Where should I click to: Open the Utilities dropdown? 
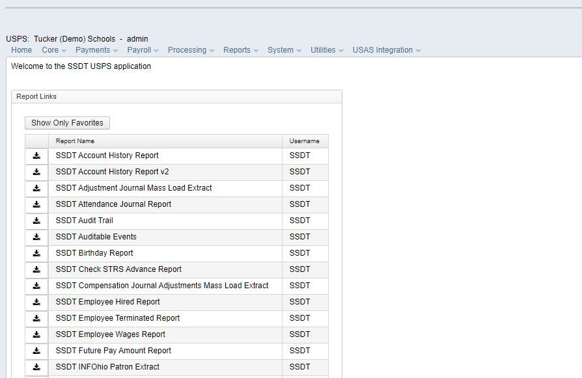click(x=327, y=50)
